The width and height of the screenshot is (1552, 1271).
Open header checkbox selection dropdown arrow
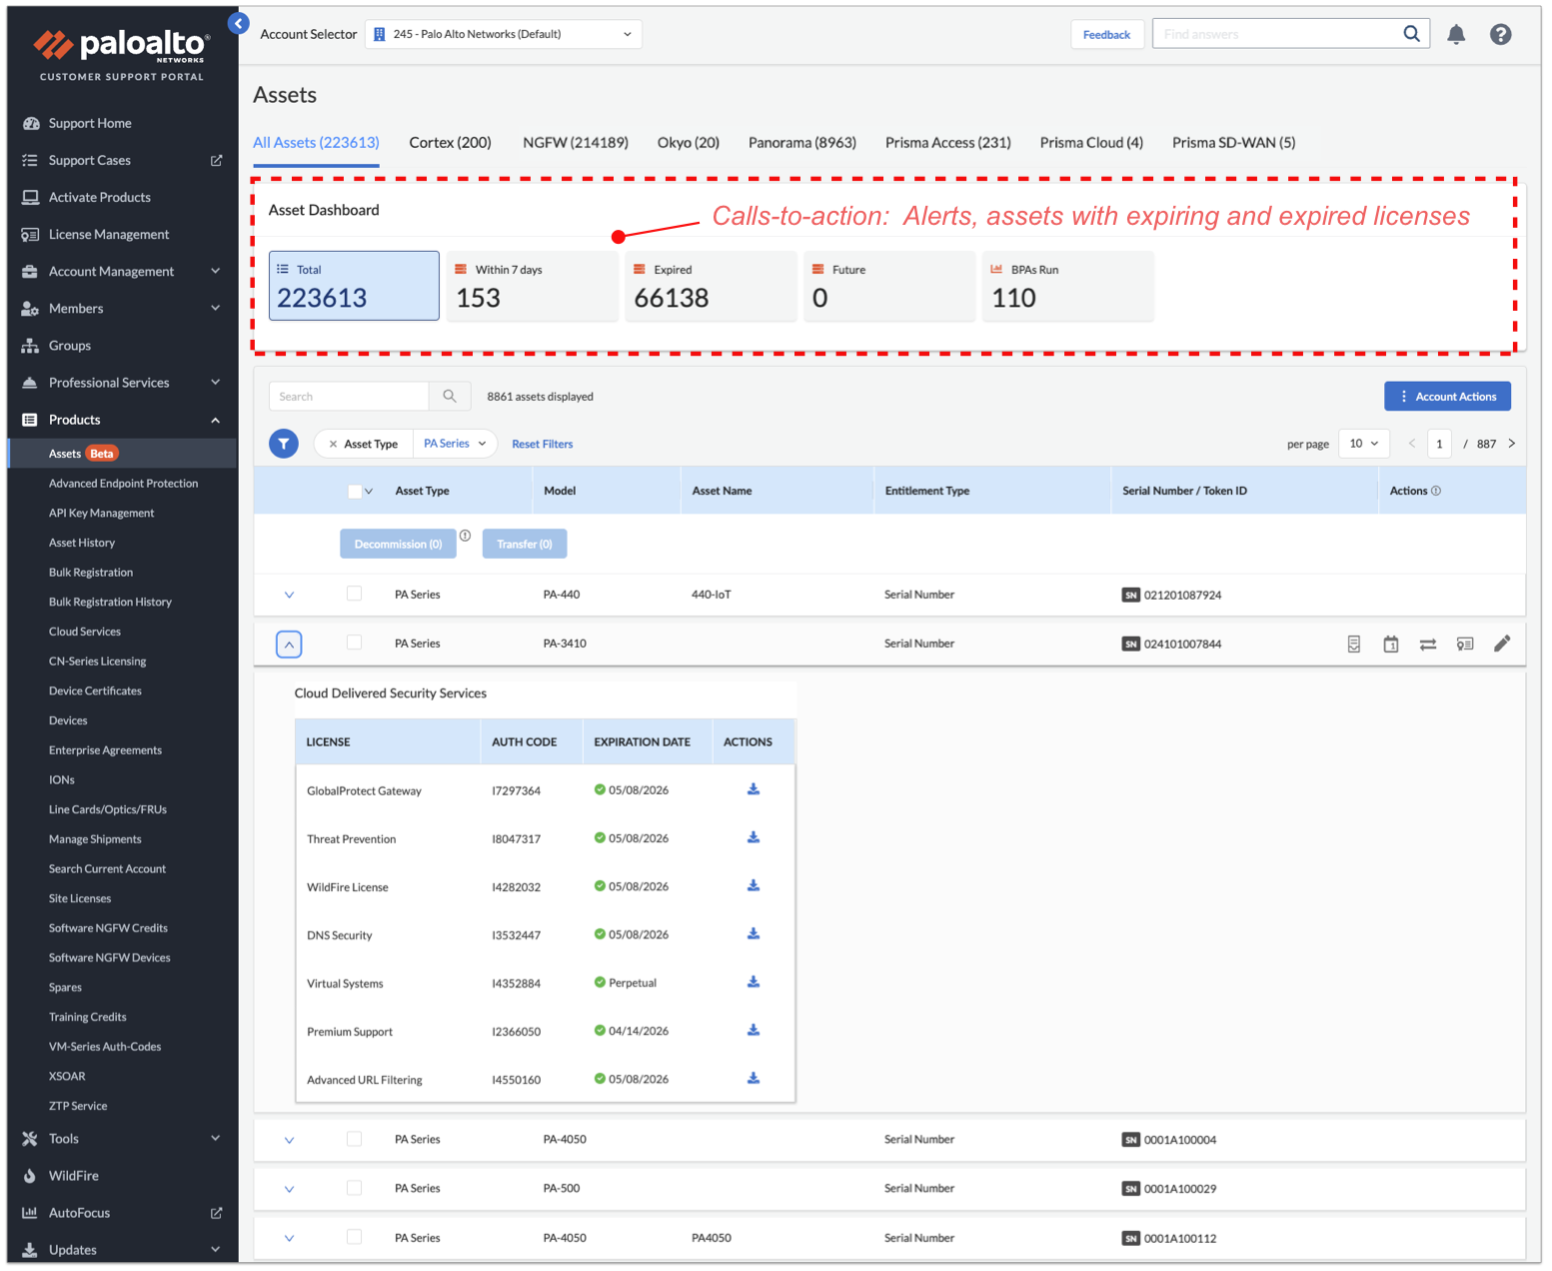[369, 492]
